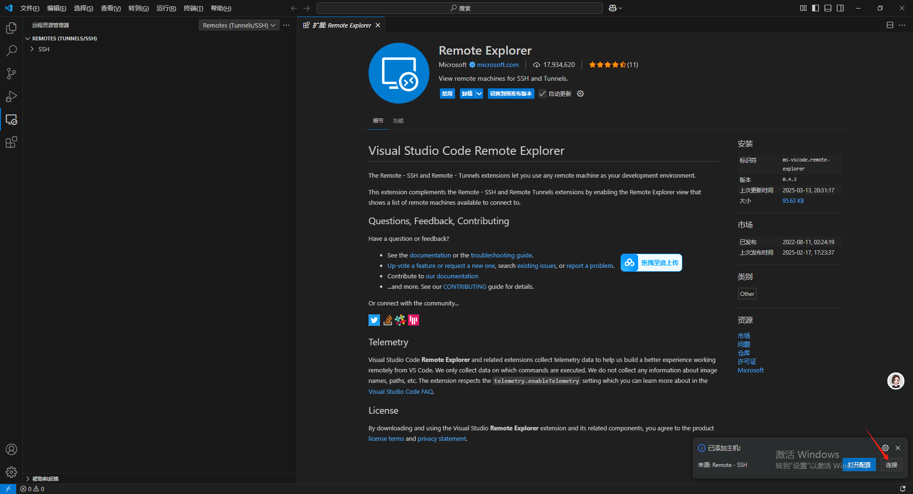Switch to the Features tab
The image size is (913, 494).
coord(398,121)
